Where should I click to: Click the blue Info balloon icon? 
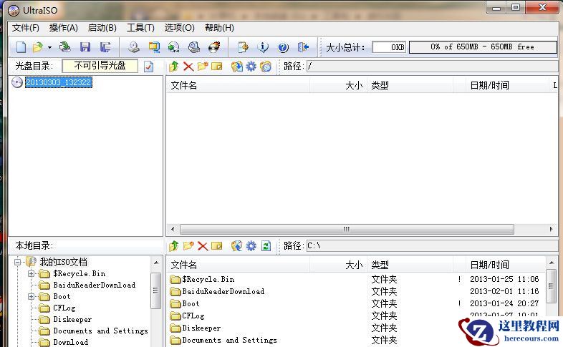point(263,47)
